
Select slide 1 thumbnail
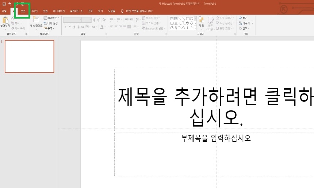pos(30,56)
